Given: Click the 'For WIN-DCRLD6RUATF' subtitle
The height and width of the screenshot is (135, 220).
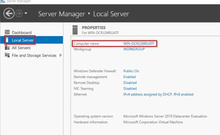Looking at the screenshot, I should pyautogui.click(x=100, y=33).
